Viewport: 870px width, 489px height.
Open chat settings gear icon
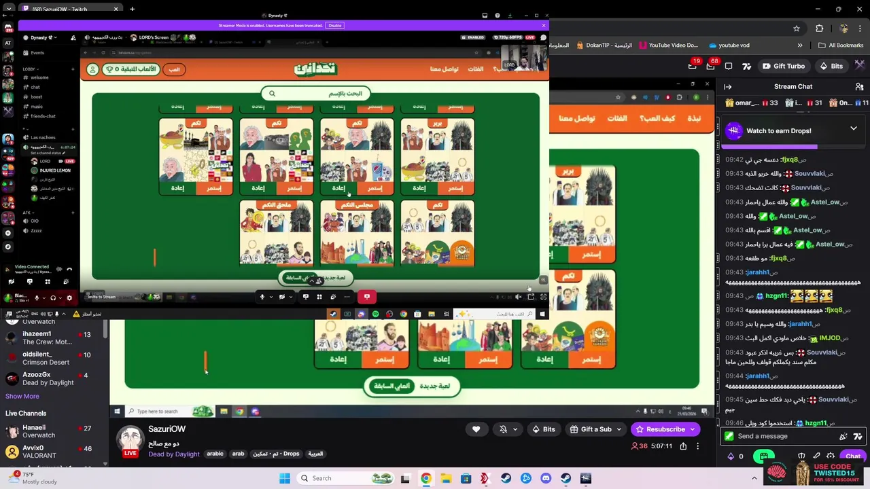pyautogui.click(x=831, y=456)
